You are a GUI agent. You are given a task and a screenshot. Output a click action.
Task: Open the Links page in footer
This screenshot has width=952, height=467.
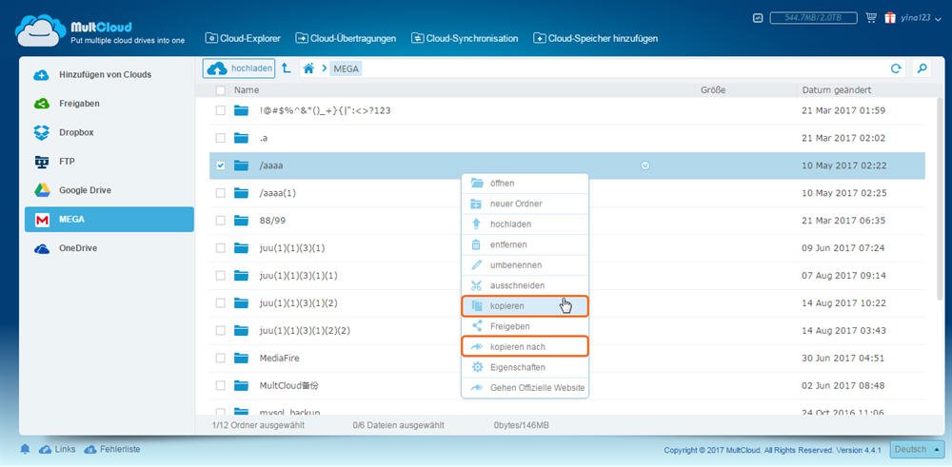point(57,450)
